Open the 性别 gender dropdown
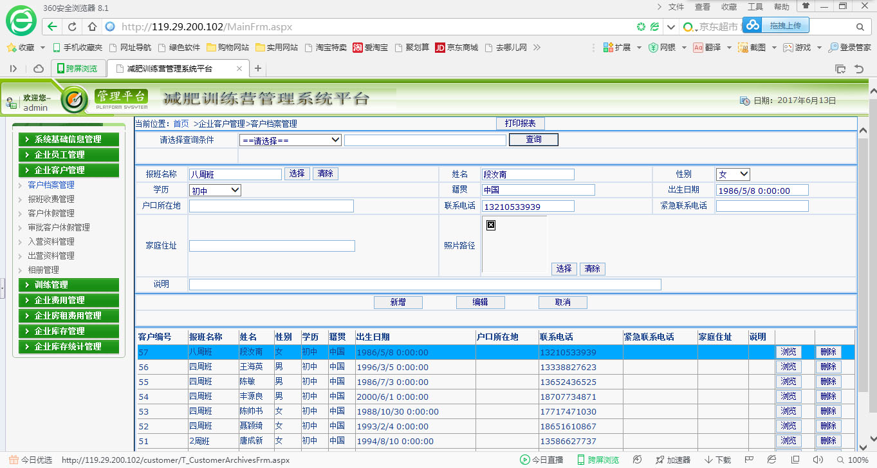877x468 pixels. (x=733, y=174)
